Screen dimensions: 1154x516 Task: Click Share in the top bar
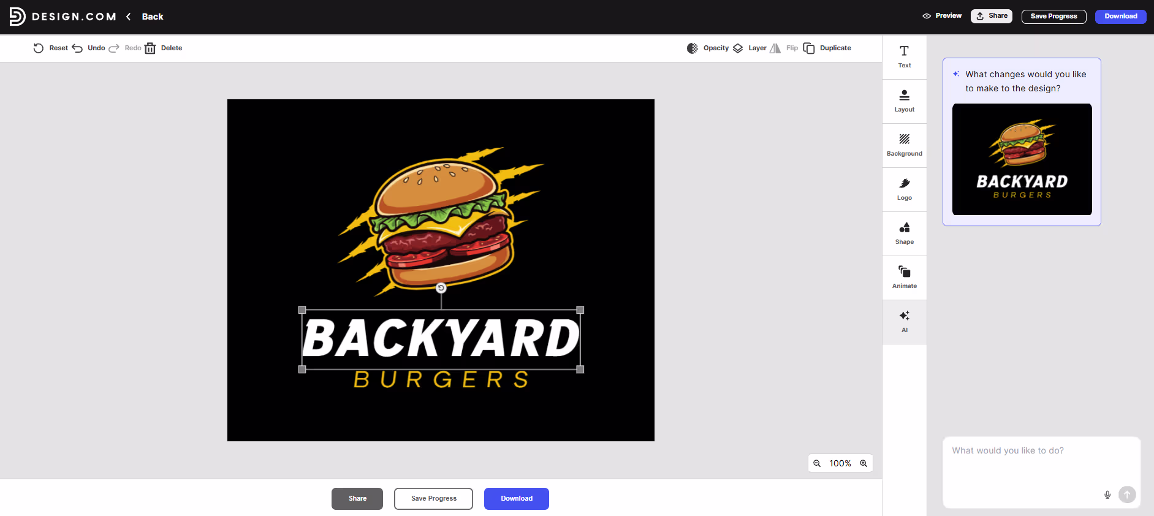(992, 16)
